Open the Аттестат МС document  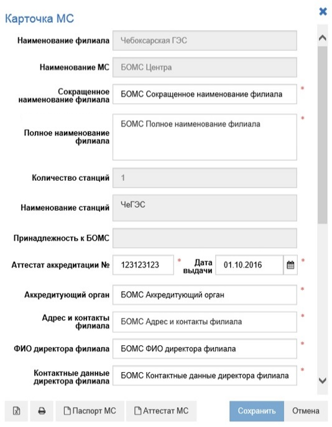click(x=162, y=411)
